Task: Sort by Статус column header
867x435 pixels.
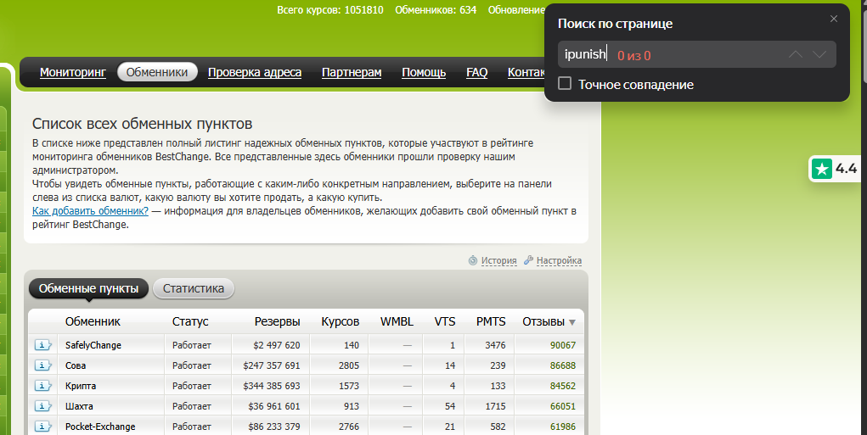Action: point(190,321)
